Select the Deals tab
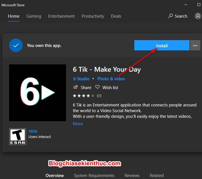Image resolution: width=202 pixels, height=179 pixels. coord(116,16)
